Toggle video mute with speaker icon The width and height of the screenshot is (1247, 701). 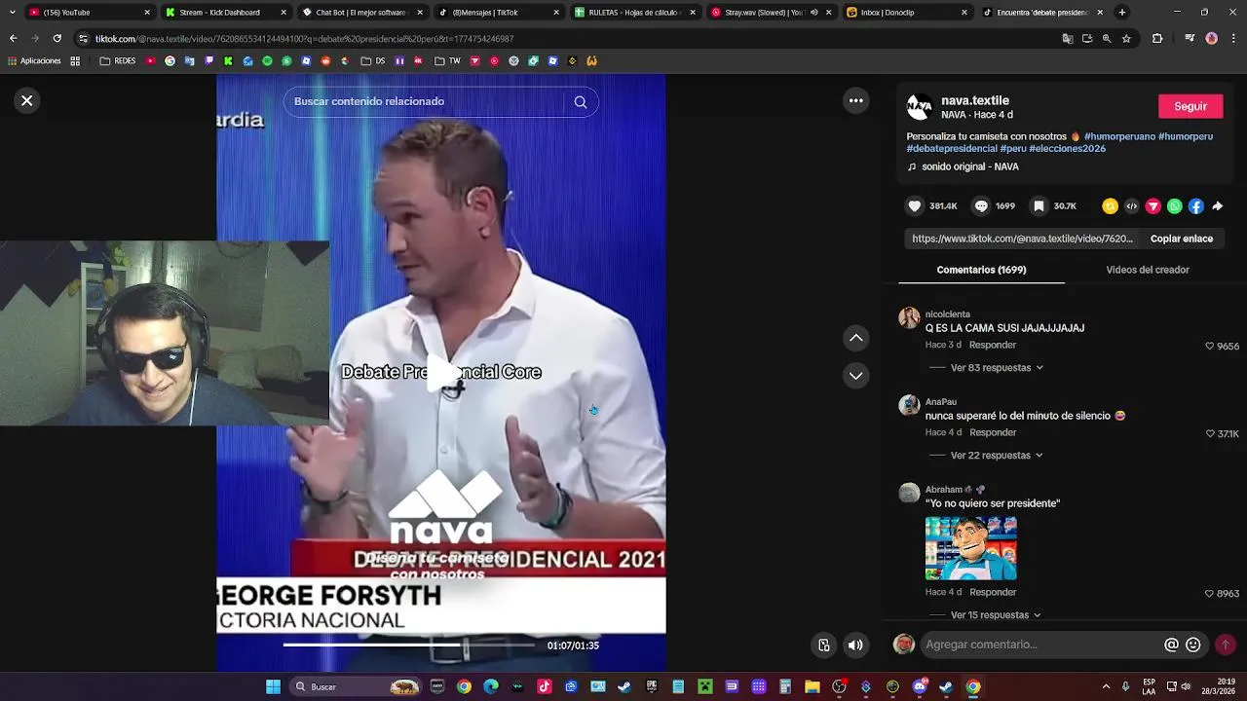[855, 645]
